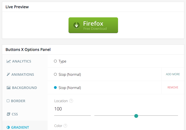The height and width of the screenshot is (130, 186).
Task: Toggle the Type section circle
Action: click(x=55, y=61)
